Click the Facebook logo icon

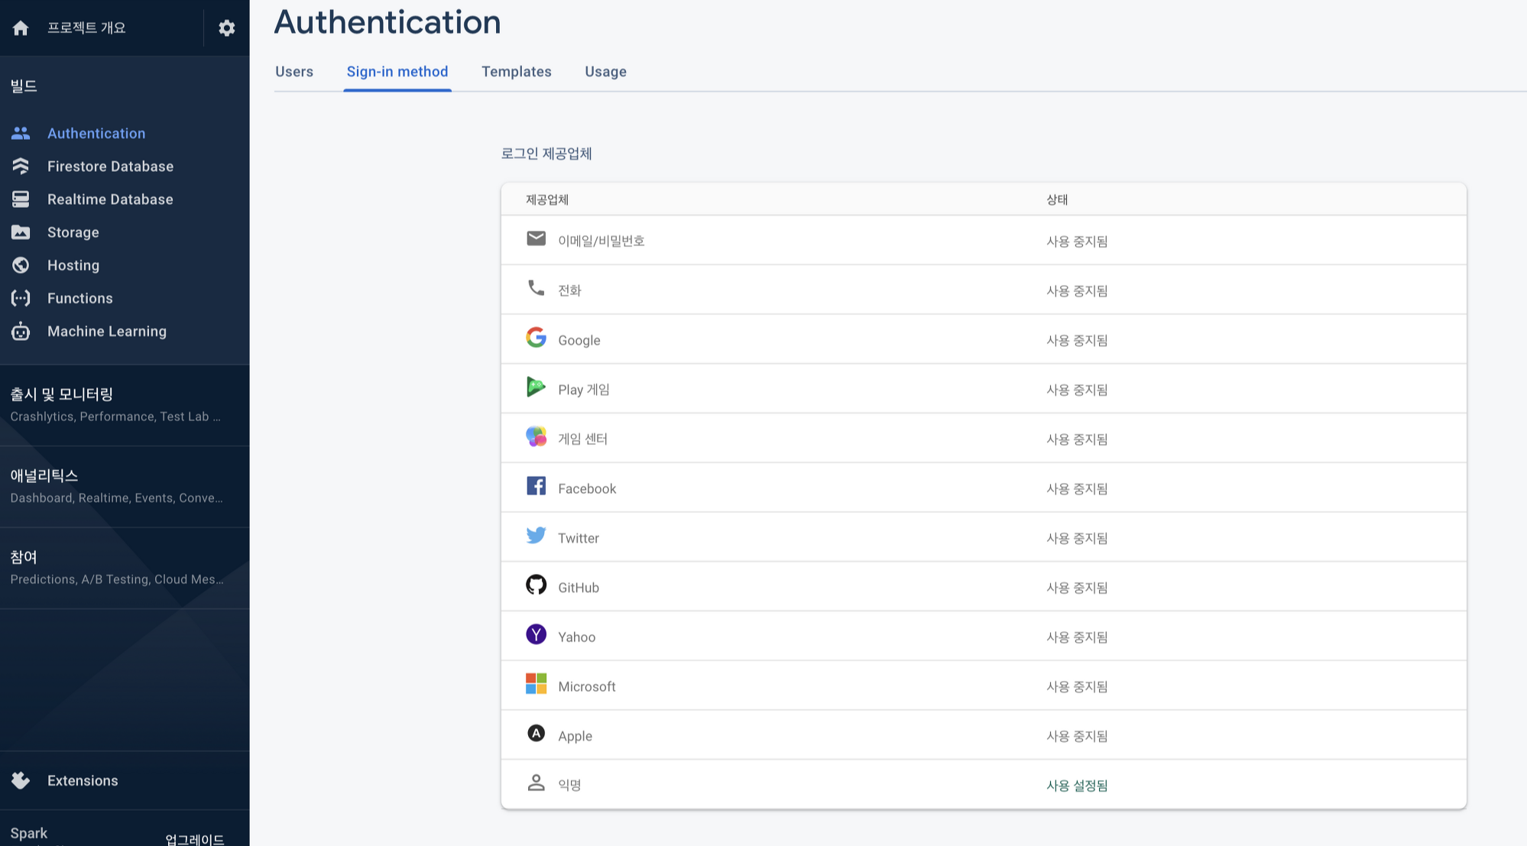[537, 486]
